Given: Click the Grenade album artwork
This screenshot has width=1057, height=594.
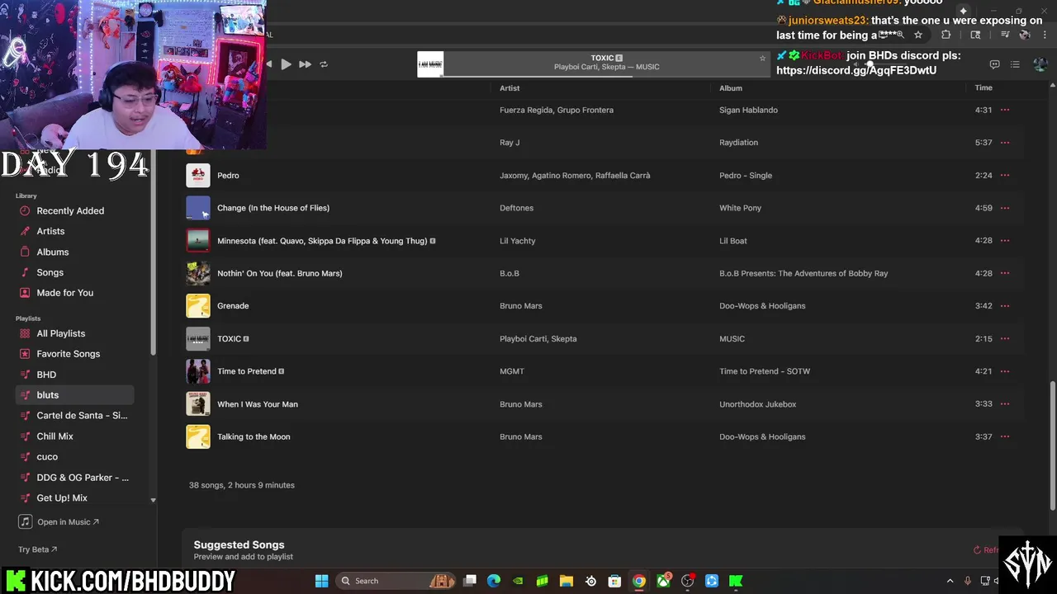Looking at the screenshot, I should click(x=198, y=306).
